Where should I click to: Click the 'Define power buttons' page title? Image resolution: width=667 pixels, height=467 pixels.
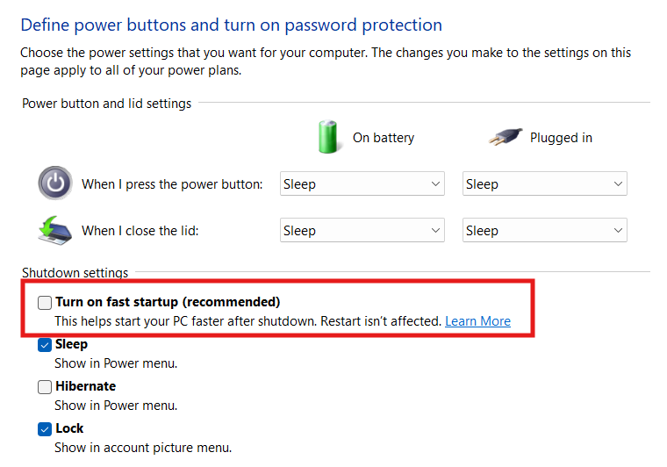[x=231, y=25]
